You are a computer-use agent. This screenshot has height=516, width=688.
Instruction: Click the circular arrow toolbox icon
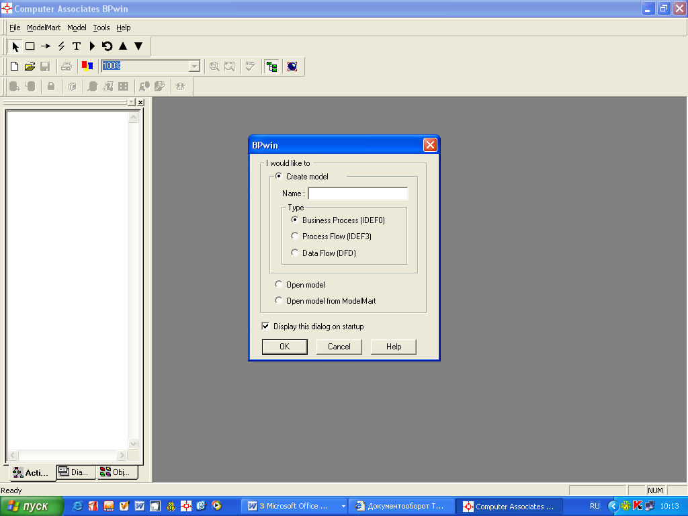[x=107, y=46]
